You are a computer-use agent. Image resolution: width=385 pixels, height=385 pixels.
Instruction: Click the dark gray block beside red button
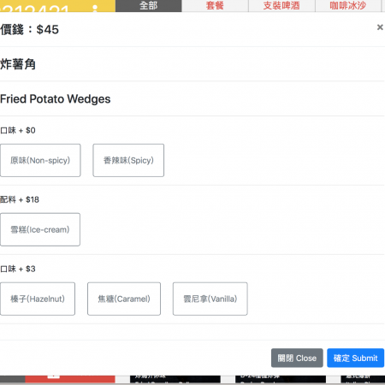pyautogui.click(x=13, y=379)
